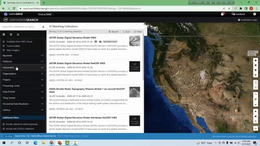Click the Earthdata Cloud badge
Screen dimensions: 260x146
tap(110, 42)
